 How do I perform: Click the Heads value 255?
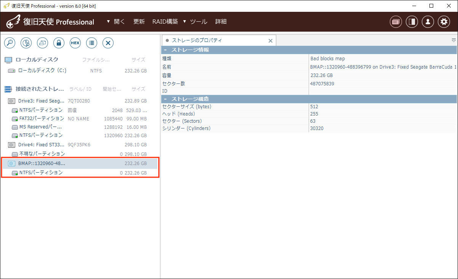point(314,114)
